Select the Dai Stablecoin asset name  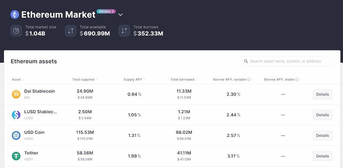[40, 91]
